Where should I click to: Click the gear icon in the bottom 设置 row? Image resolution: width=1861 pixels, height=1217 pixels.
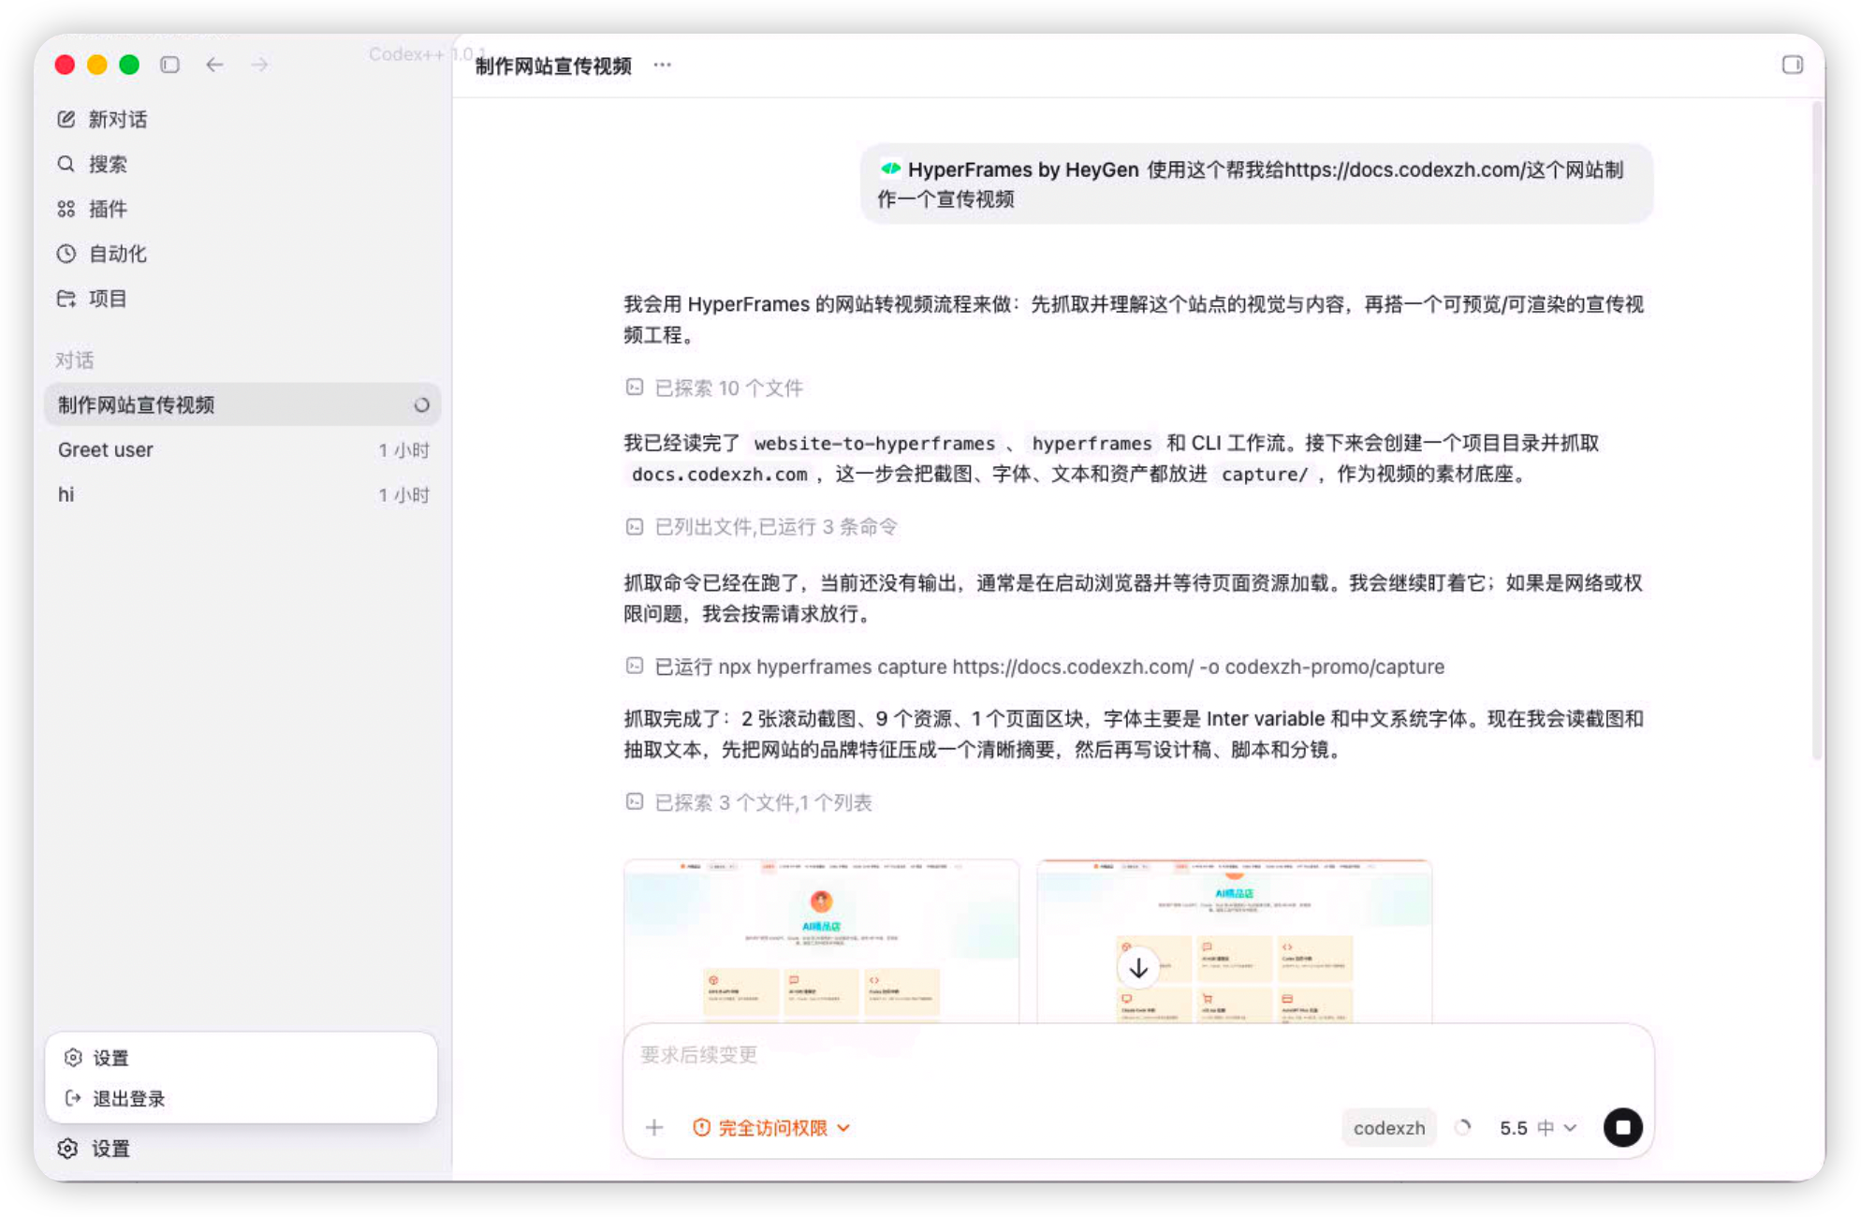pyautogui.click(x=67, y=1148)
